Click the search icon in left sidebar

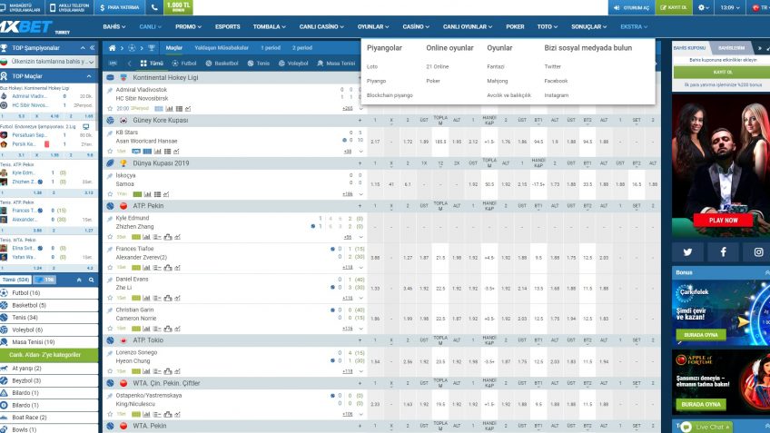pyautogui.click(x=93, y=280)
